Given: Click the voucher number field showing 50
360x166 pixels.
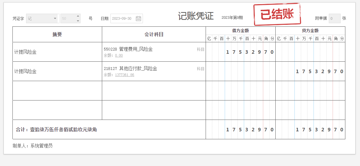Looking at the screenshot, I should pos(67,18).
